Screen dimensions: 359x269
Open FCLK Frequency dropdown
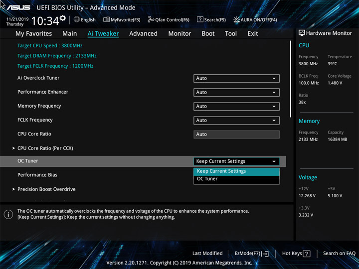[x=236, y=121]
